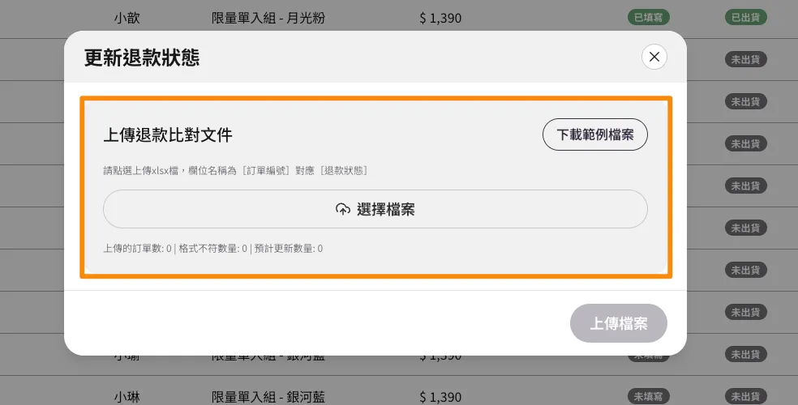Click the $ 1,390 price in 小歆 row

point(440,17)
